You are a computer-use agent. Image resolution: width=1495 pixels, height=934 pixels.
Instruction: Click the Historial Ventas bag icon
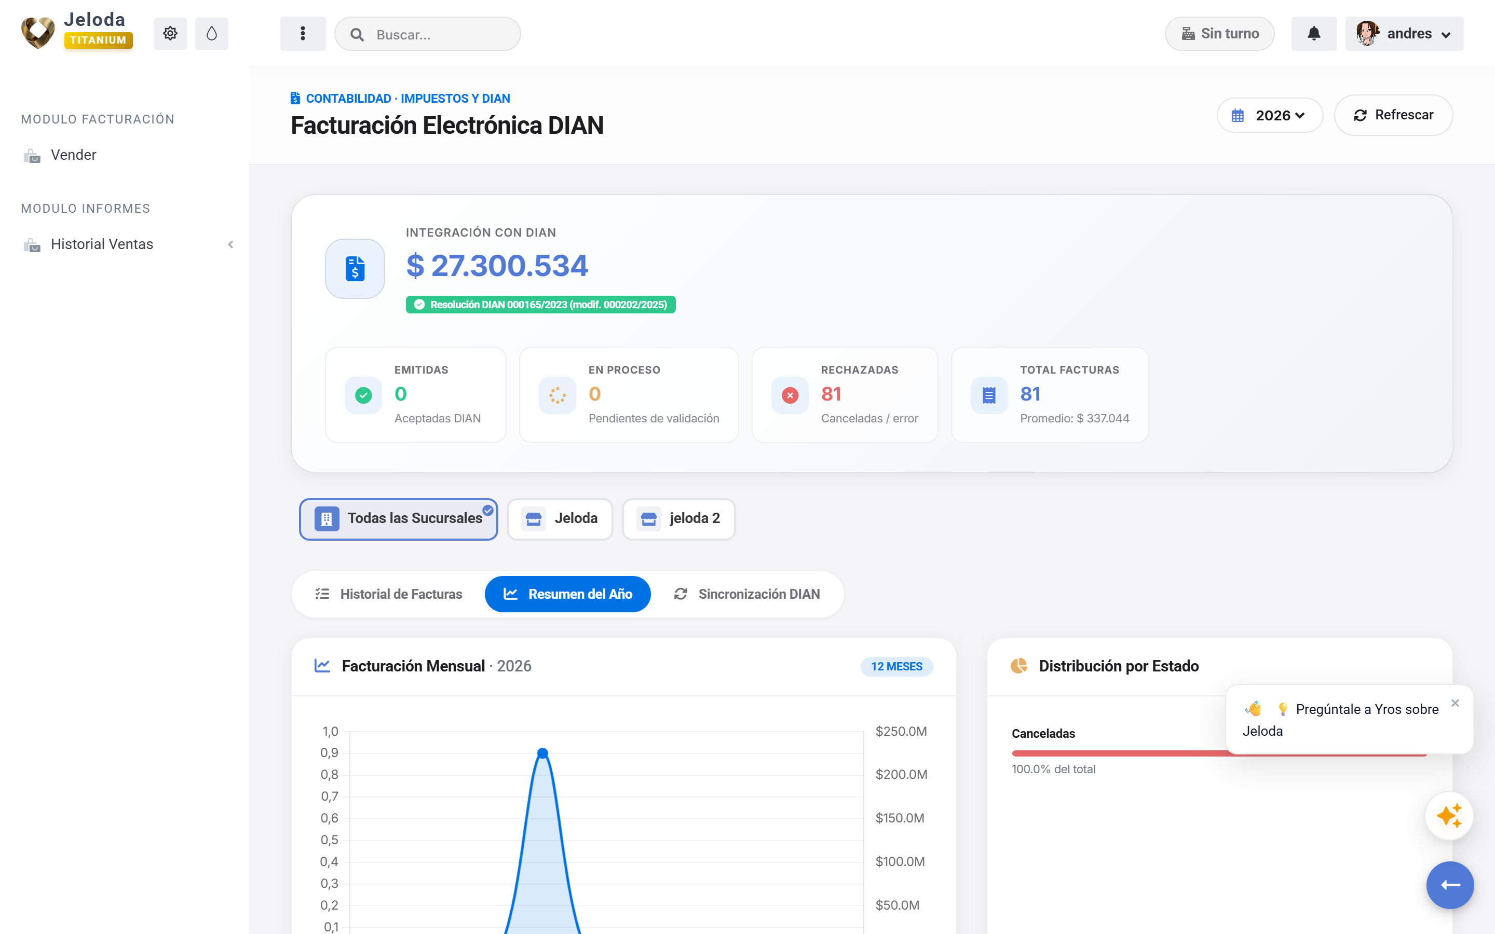pos(32,245)
